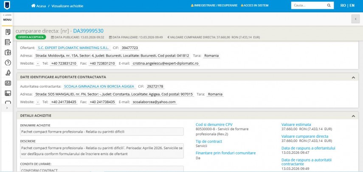
Task: Click the sidebar list icon with arrow
Action: [x=7, y=42]
